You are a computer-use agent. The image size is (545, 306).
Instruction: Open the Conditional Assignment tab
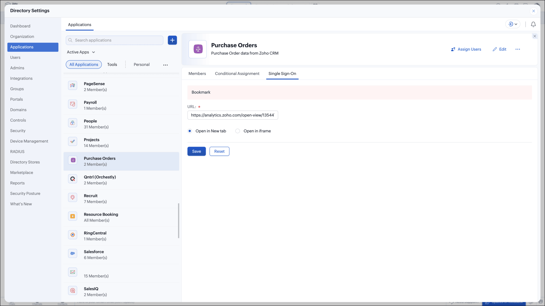coord(237,74)
